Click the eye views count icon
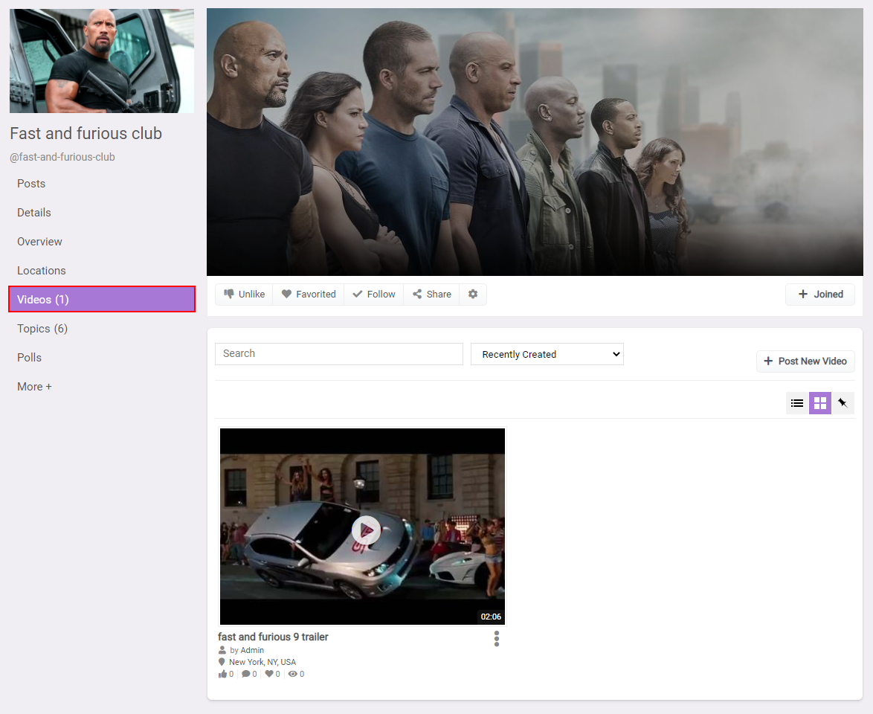 292,674
